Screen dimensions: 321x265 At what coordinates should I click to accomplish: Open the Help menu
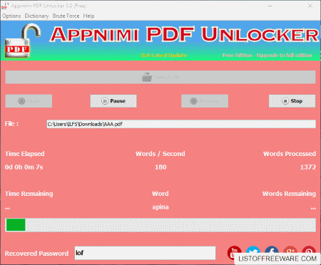[88, 16]
